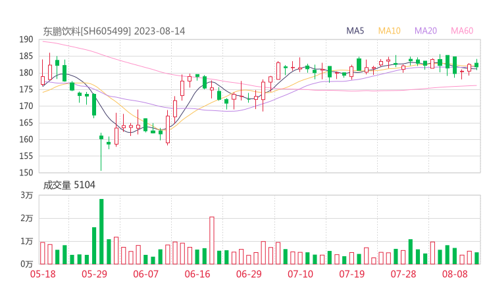Click the 190 price axis label
The width and height of the screenshot is (487, 289).
click(x=26, y=39)
